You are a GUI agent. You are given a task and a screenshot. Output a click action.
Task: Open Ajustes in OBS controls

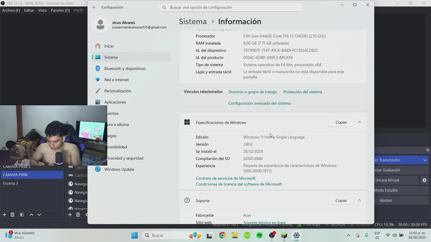(x=401, y=200)
